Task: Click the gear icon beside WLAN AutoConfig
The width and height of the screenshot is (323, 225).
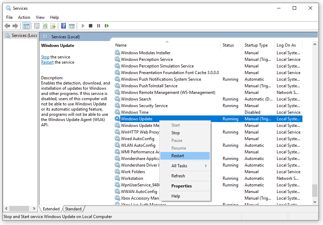Action: (117, 145)
